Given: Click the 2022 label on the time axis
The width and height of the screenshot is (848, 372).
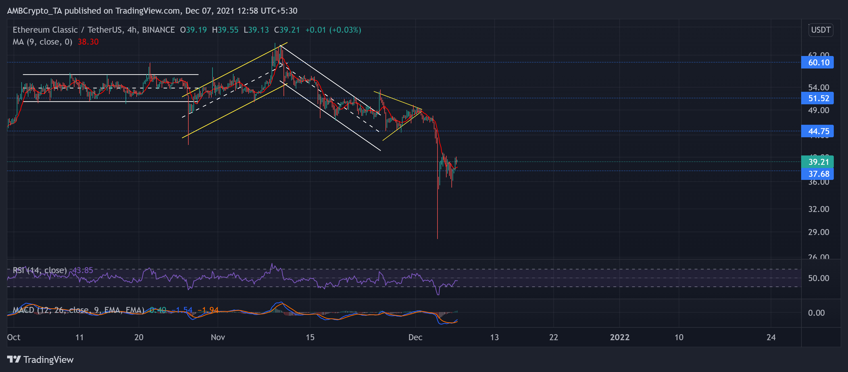Looking at the screenshot, I should 620,337.
